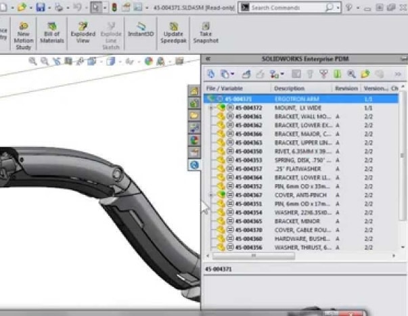Open the Help question mark icon
Viewport: 408px width, 316px height.
point(349,7)
